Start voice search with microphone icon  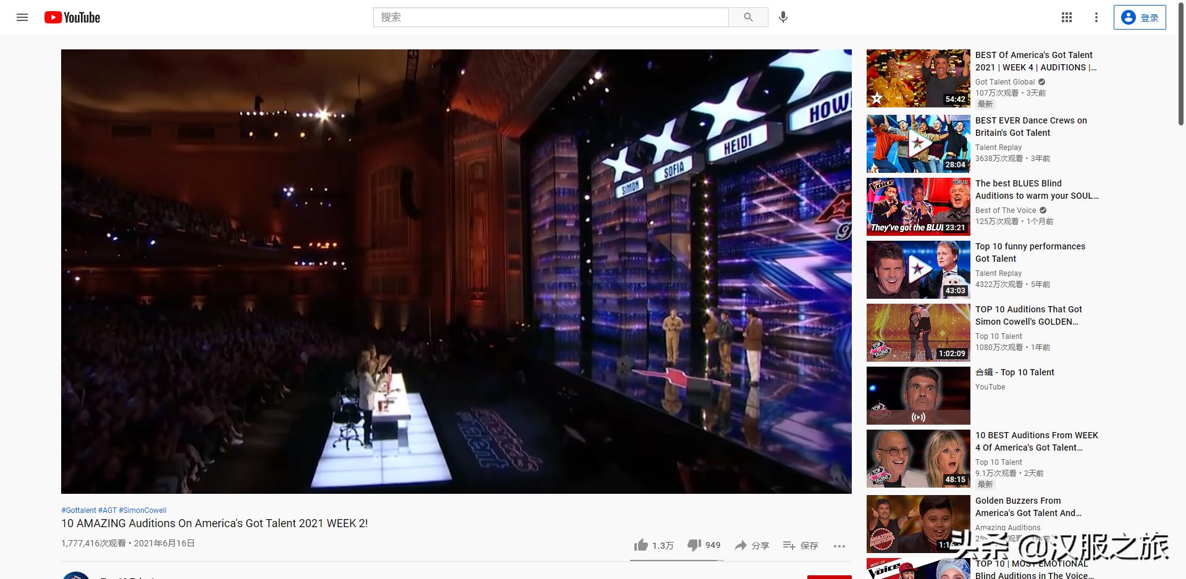783,17
